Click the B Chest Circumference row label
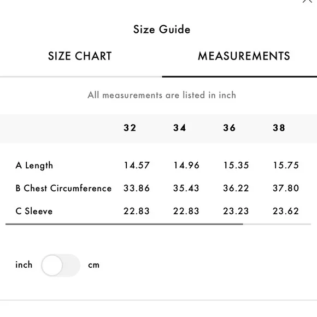317x317 pixels. 63,188
